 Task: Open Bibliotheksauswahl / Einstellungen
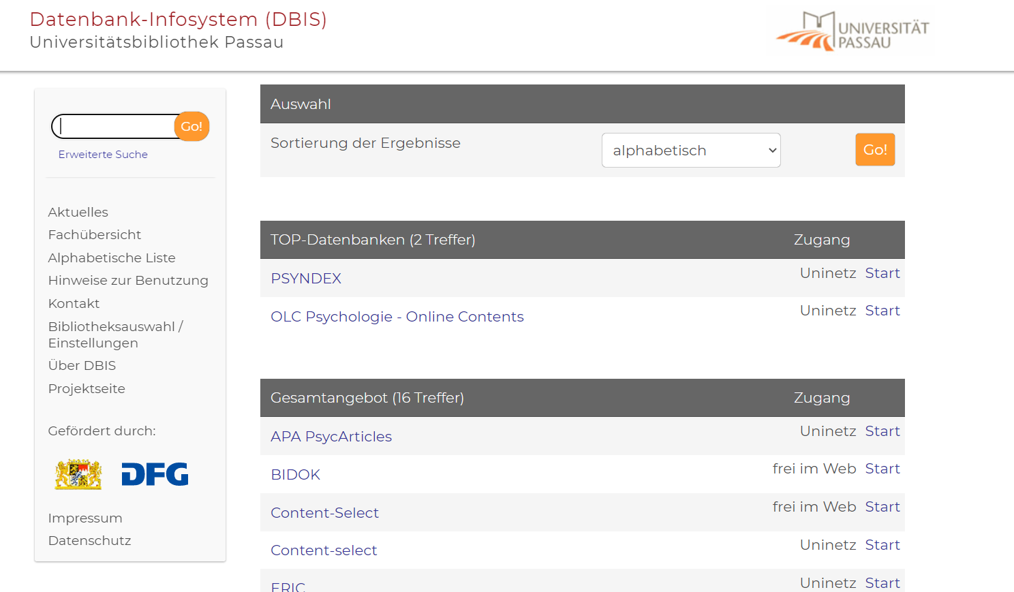tap(115, 334)
